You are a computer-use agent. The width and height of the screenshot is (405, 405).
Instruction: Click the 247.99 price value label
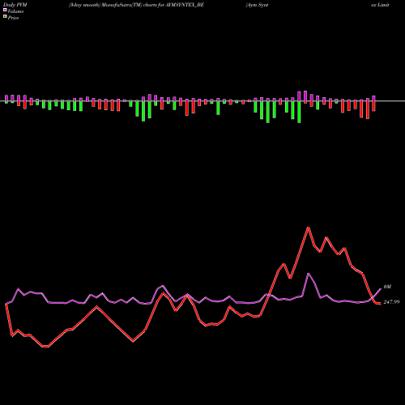click(x=391, y=302)
